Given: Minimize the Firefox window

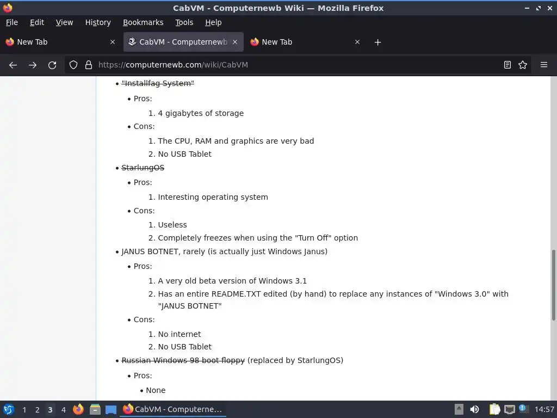Looking at the screenshot, I should [x=527, y=8].
